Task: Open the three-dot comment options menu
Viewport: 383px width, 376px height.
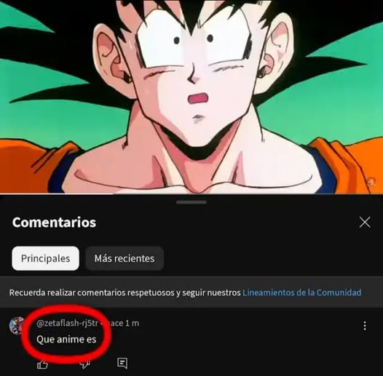Action: tap(365, 326)
